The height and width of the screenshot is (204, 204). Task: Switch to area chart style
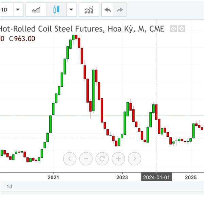point(36,10)
